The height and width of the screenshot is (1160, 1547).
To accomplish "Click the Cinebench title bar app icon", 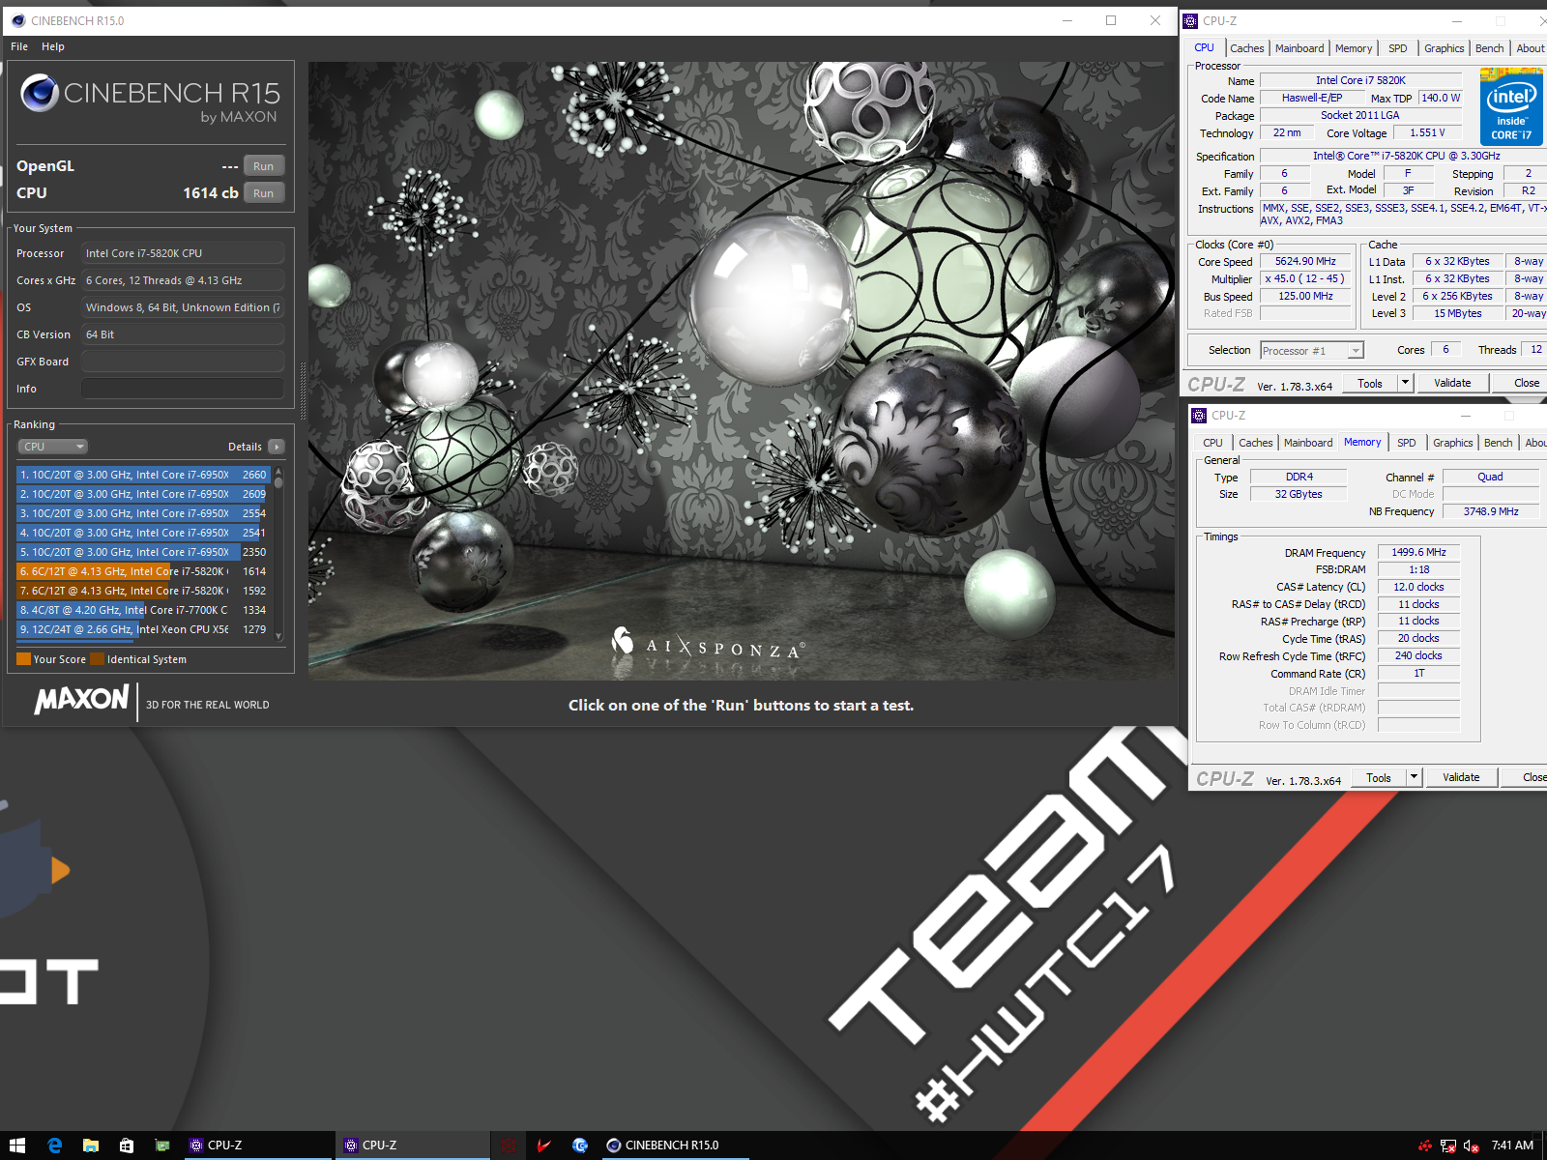I will [x=17, y=20].
